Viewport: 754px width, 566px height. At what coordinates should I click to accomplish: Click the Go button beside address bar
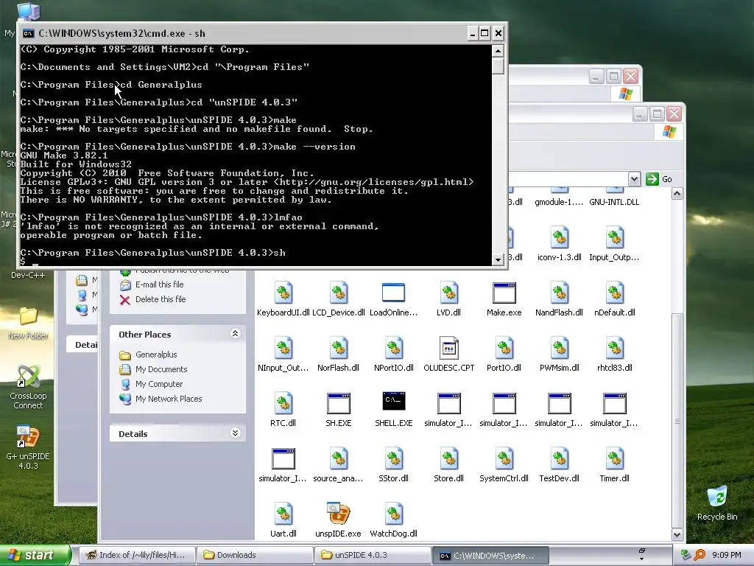659,179
